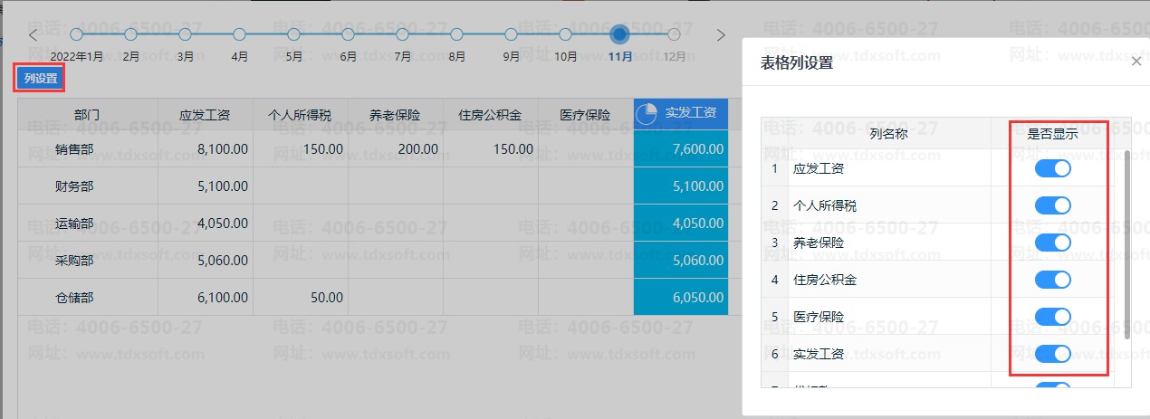Screen dimensions: 1150x419
Task: Click the 7,600.00 实发工资 cell
Action: [681, 149]
